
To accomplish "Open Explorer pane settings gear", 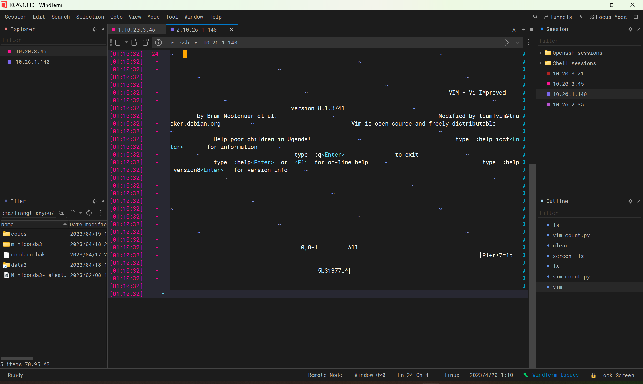I will coord(95,29).
